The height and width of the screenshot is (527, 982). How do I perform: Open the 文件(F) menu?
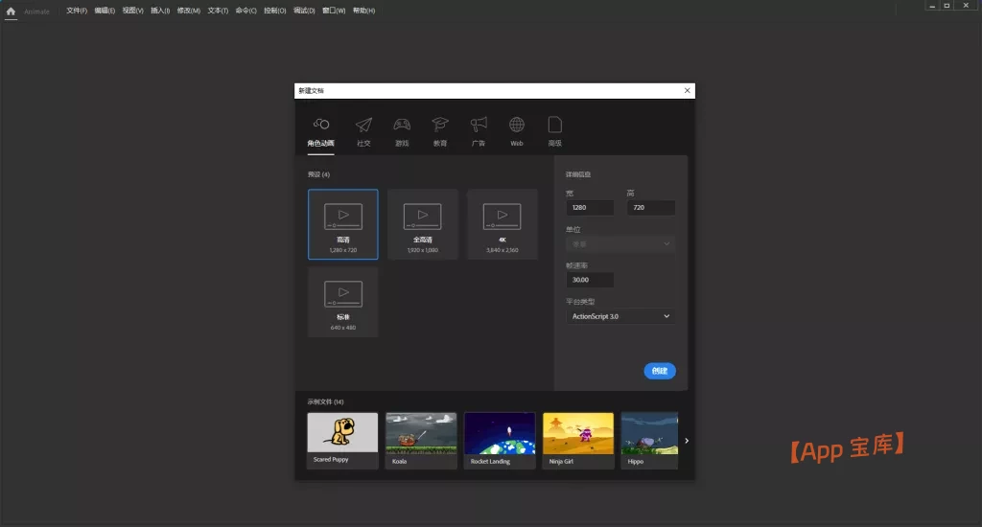(77, 11)
